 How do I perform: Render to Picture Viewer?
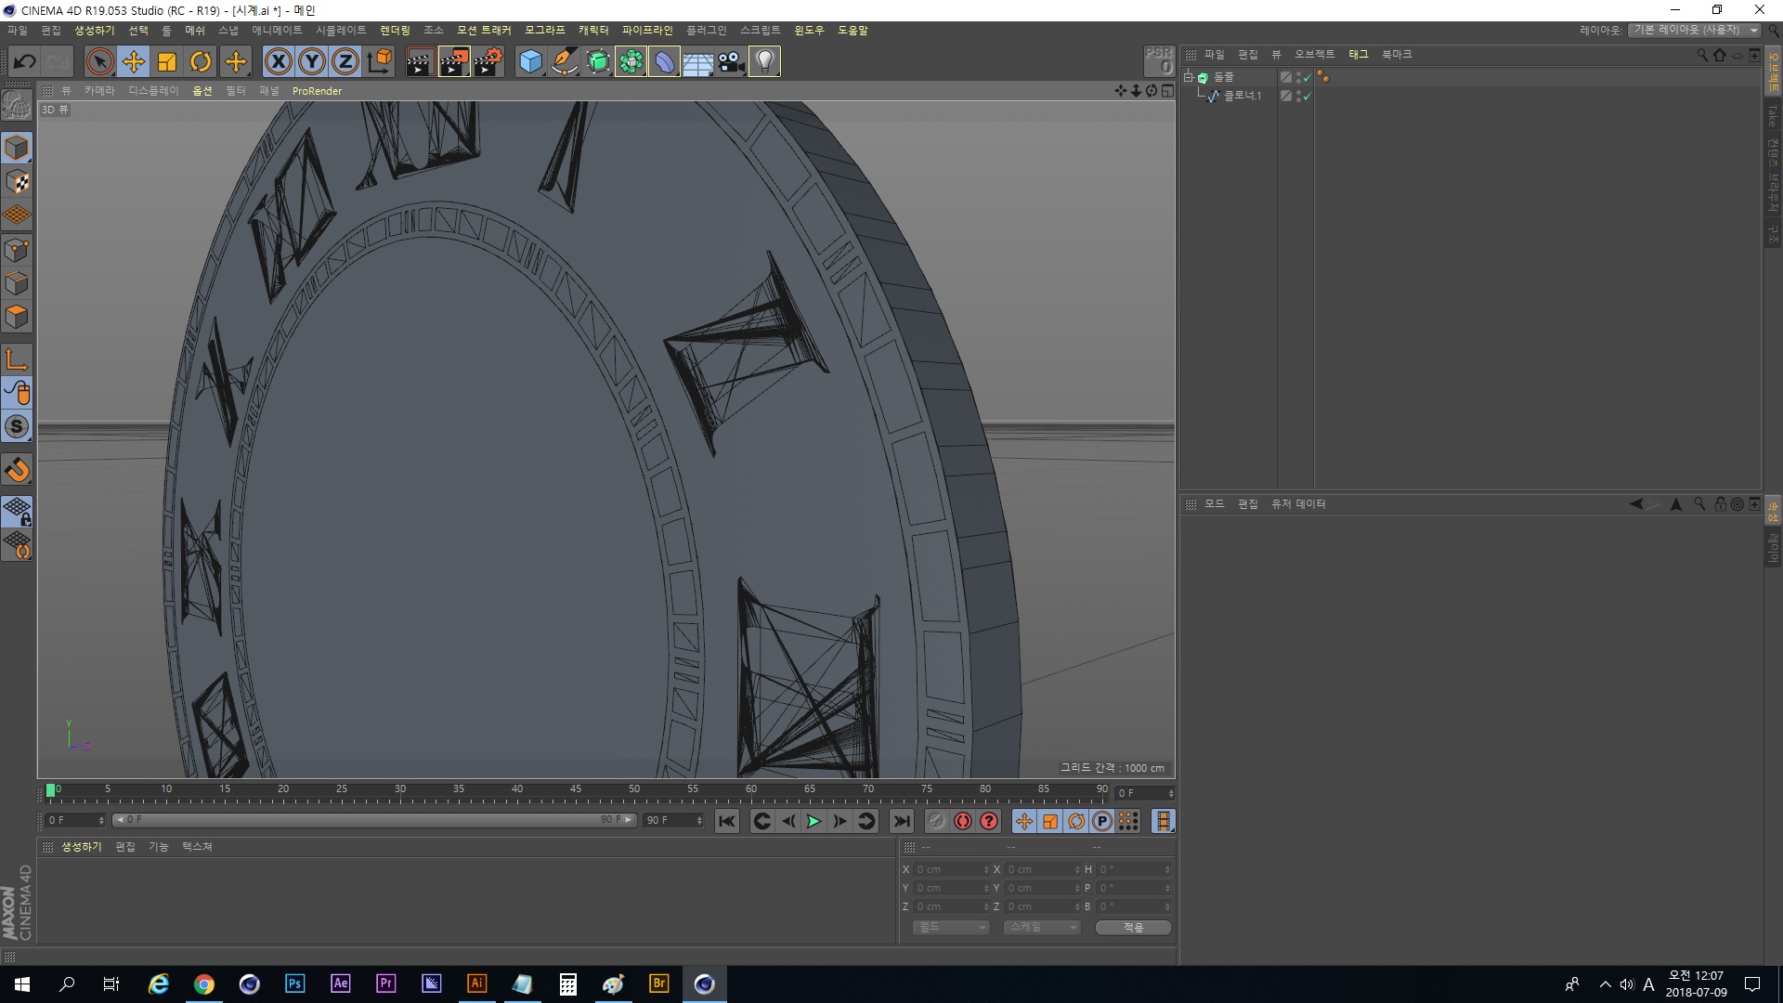coord(454,62)
